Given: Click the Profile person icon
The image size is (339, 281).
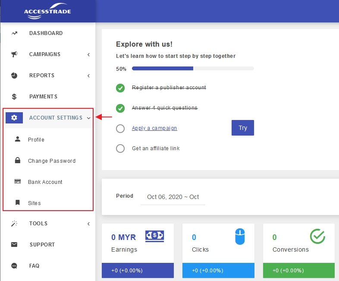Looking at the screenshot, I should click(x=18, y=139).
